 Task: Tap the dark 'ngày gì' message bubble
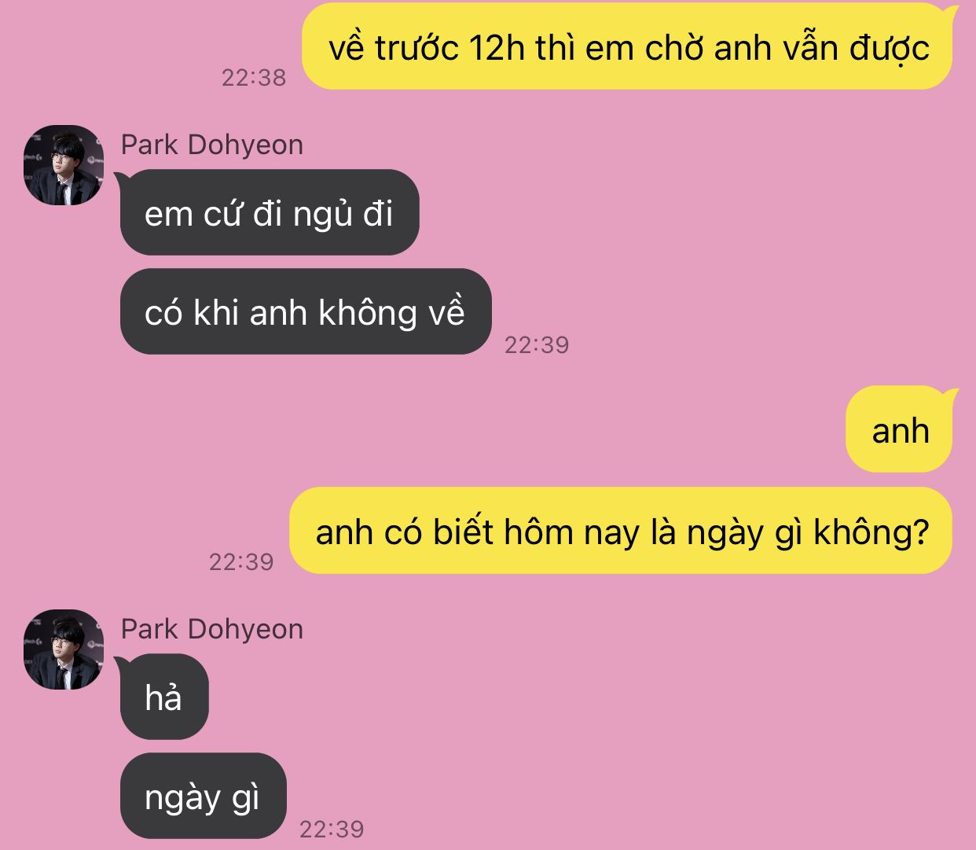coord(203,796)
